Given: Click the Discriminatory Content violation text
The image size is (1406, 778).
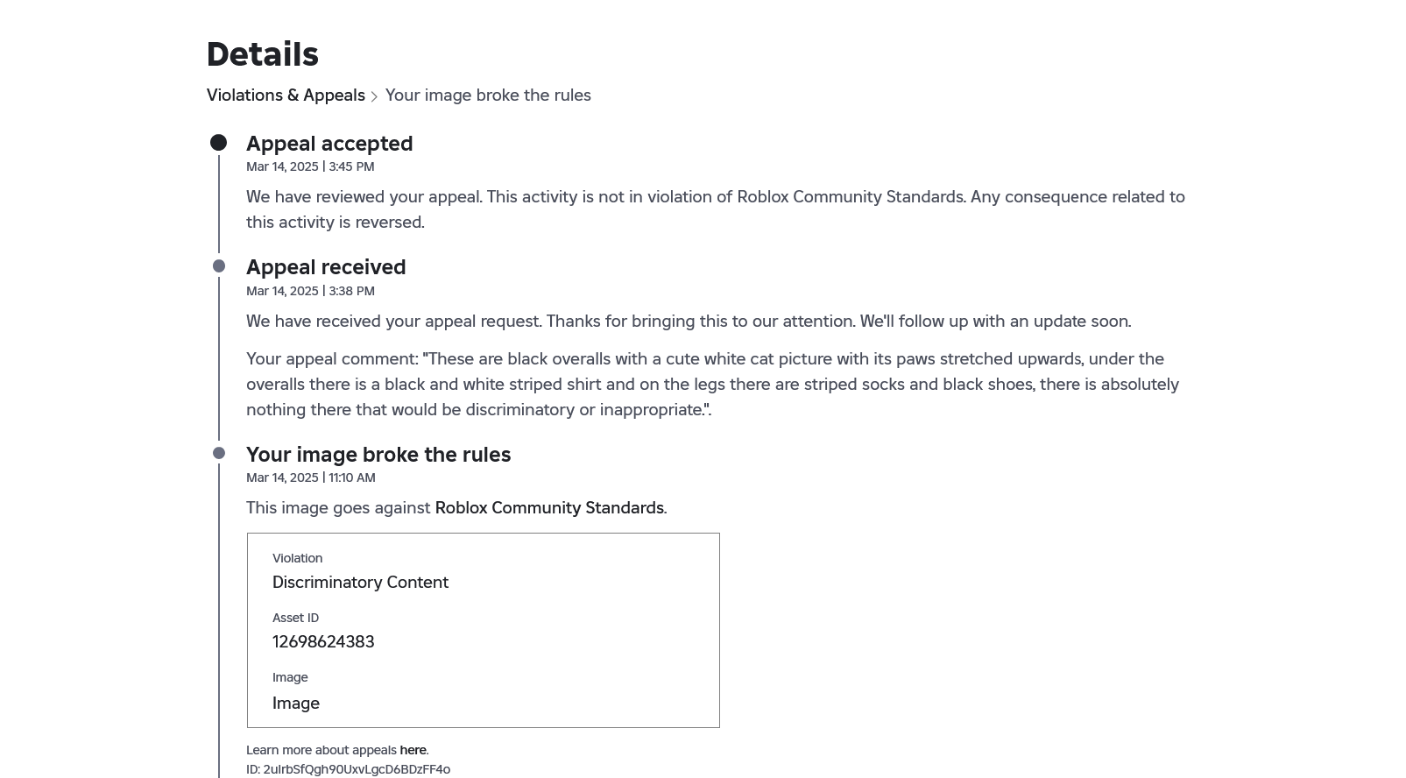Looking at the screenshot, I should 360,583.
